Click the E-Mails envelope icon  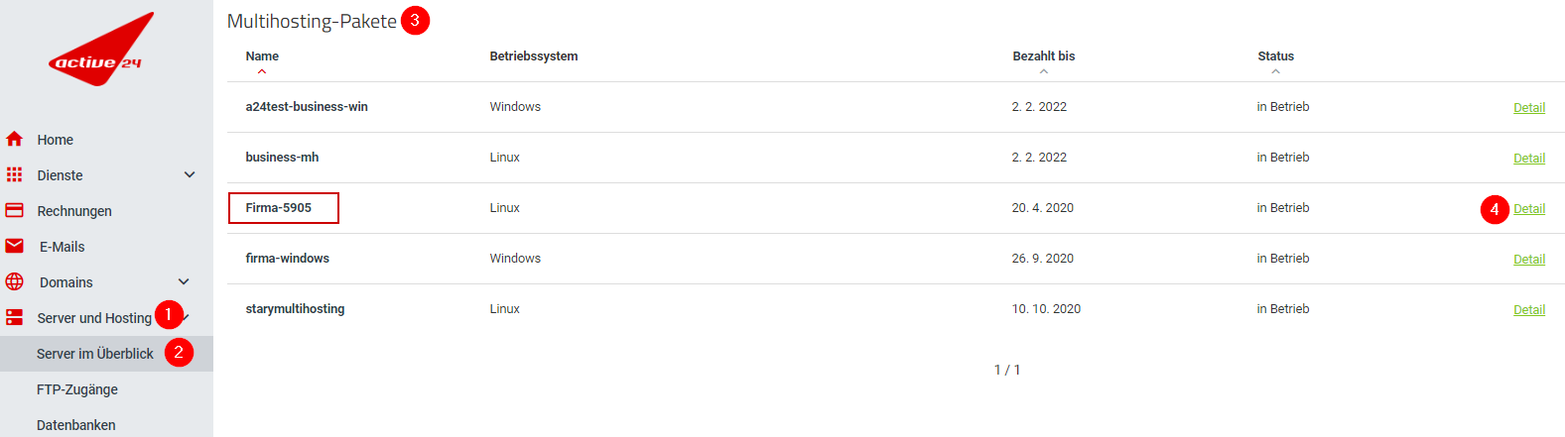14,247
